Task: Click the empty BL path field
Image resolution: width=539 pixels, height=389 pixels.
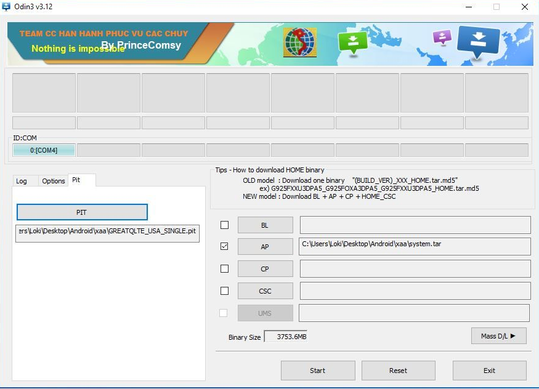Action: (415, 225)
